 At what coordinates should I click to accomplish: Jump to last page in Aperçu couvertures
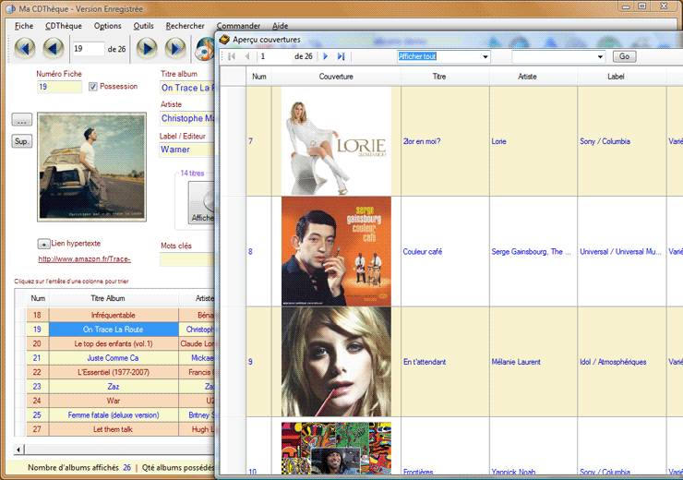341,56
